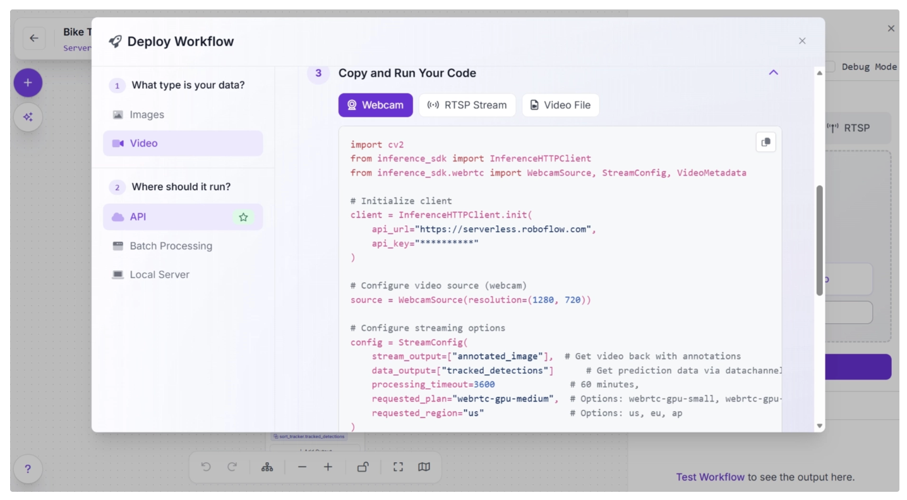Select the Webcam tab
The height and width of the screenshot is (500, 907).
click(376, 105)
